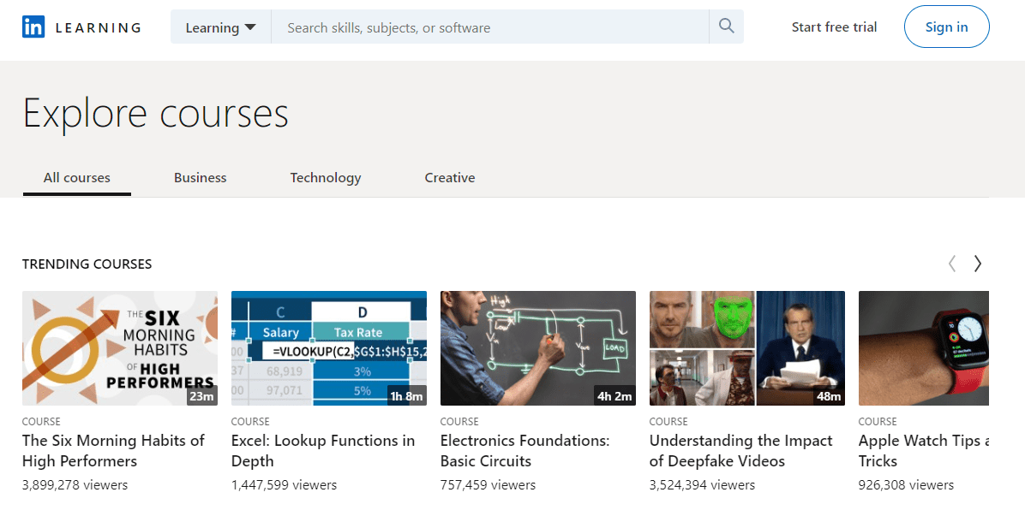1025x516 pixels.
Task: Open "Excel: Lookup Functions in Depth" title
Action: tap(322, 451)
